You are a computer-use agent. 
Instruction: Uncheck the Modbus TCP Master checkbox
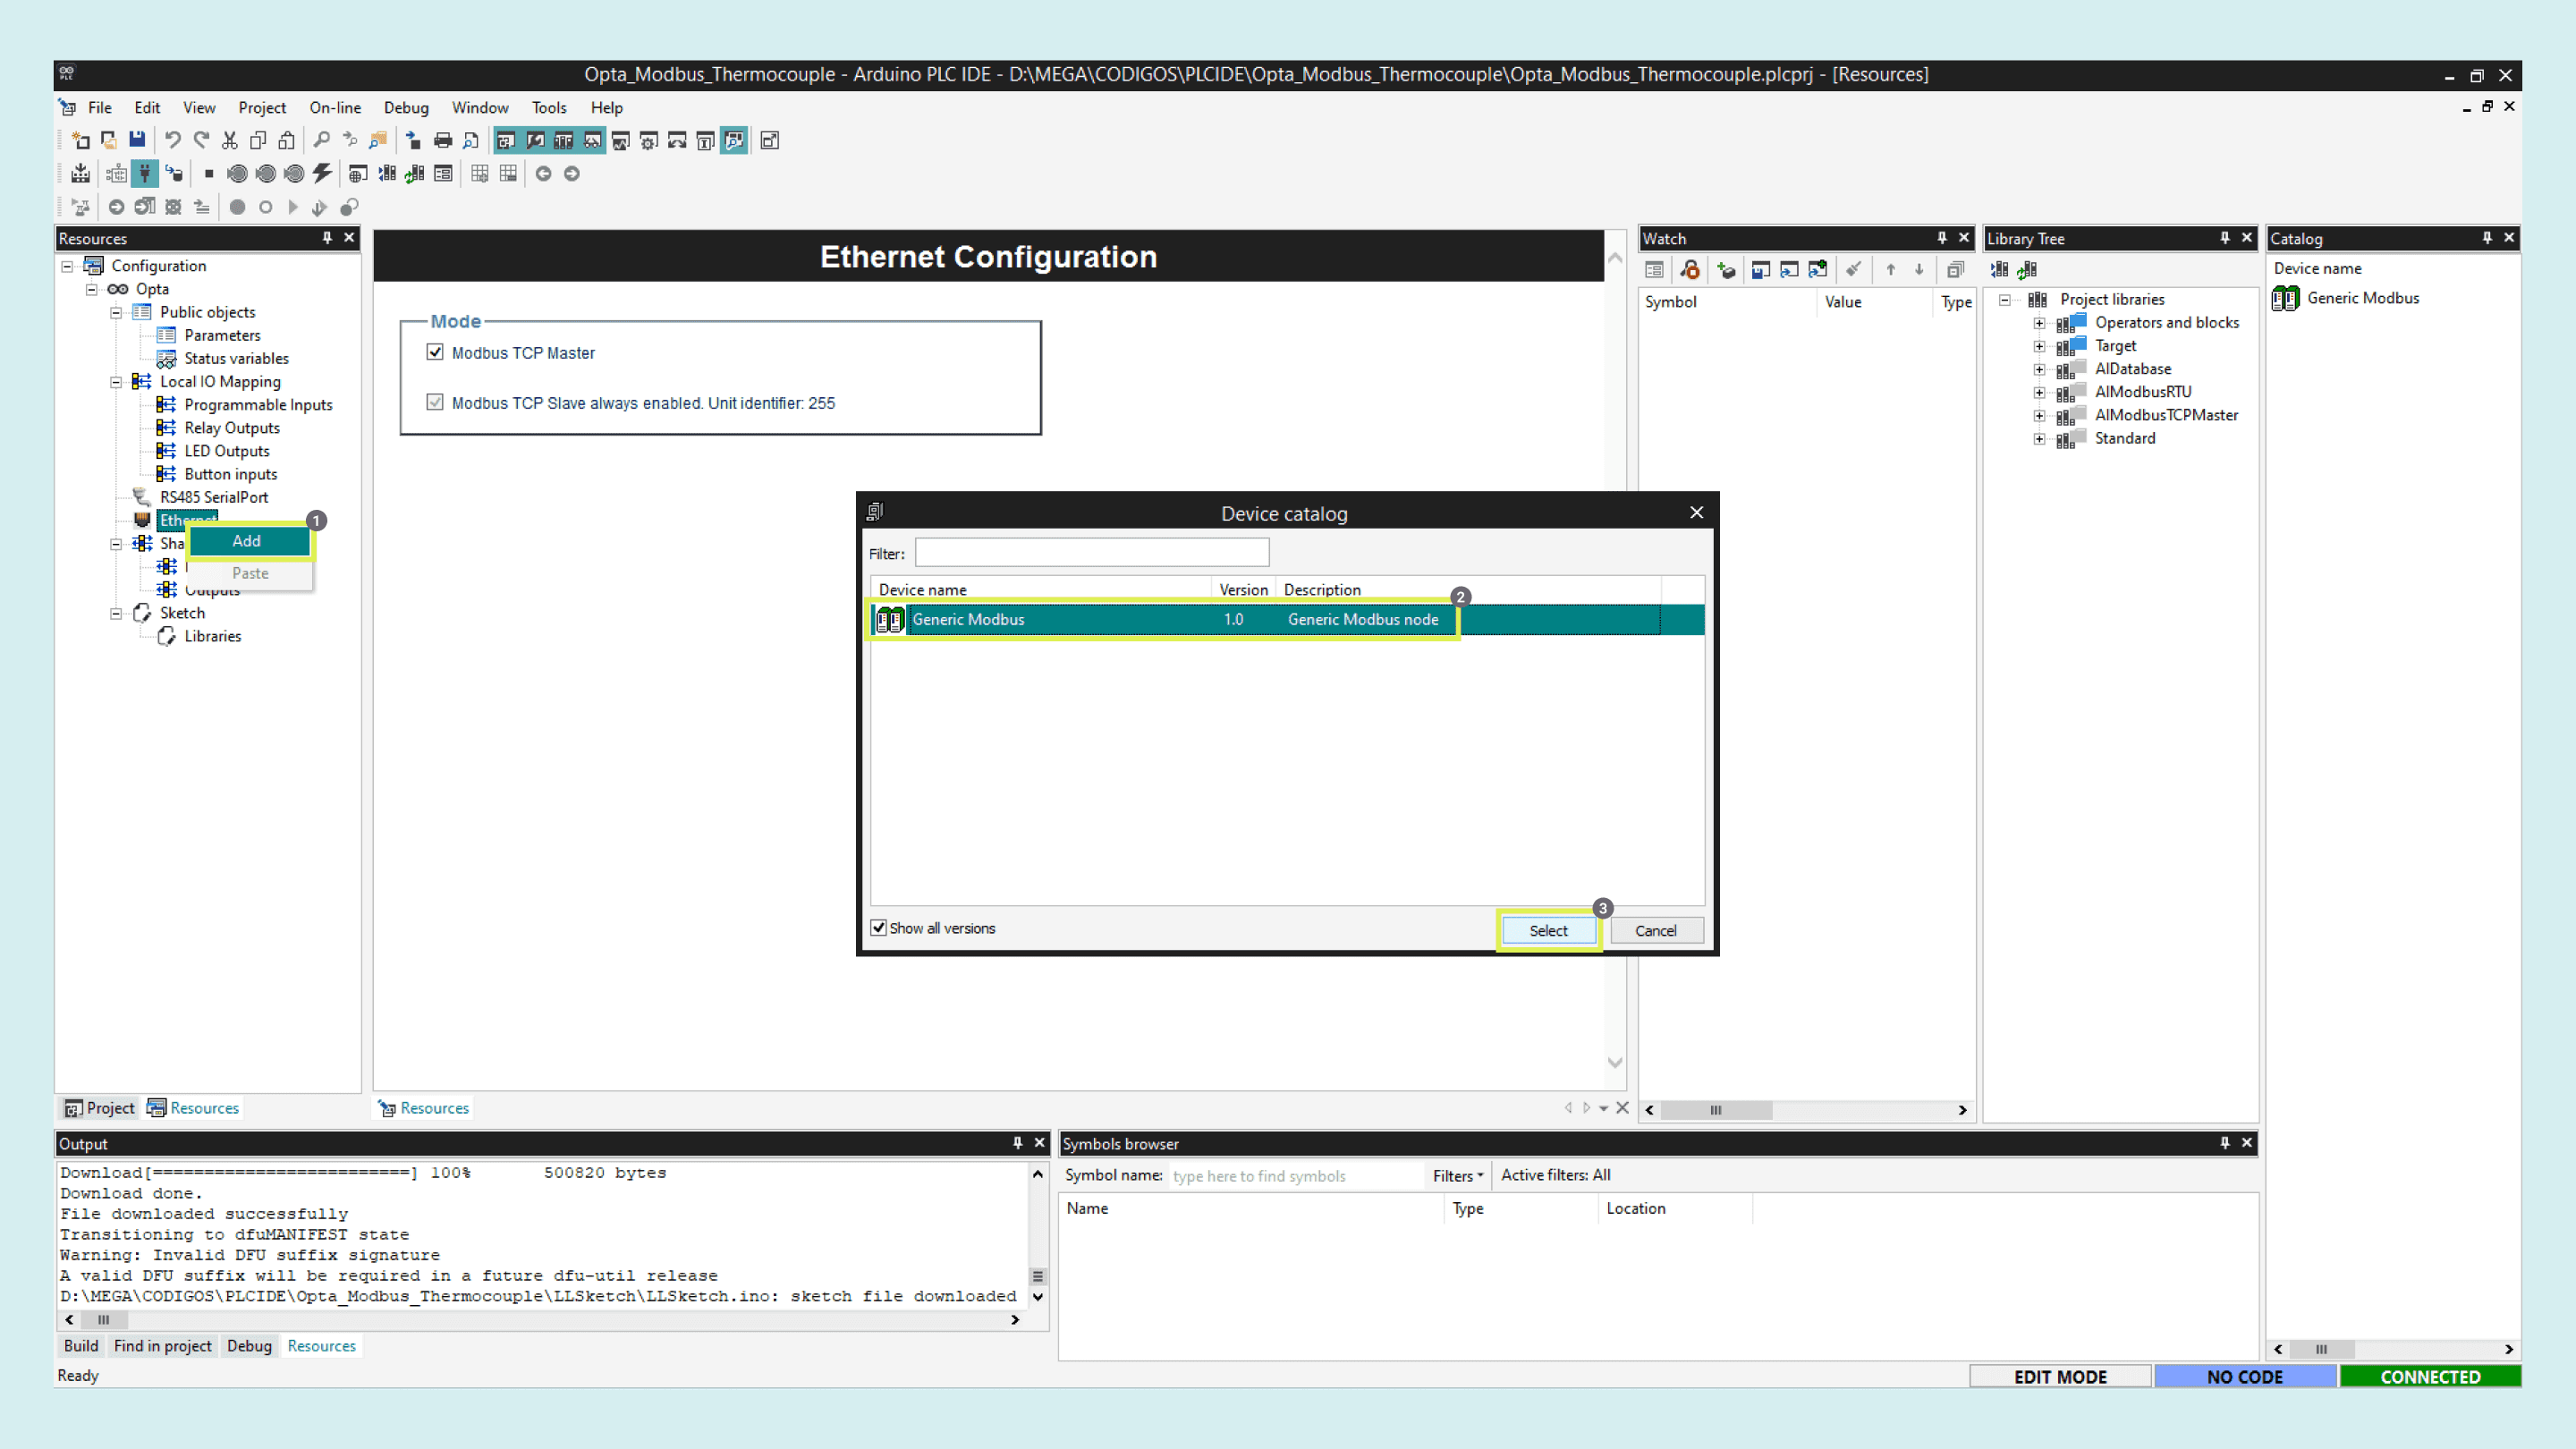click(435, 352)
